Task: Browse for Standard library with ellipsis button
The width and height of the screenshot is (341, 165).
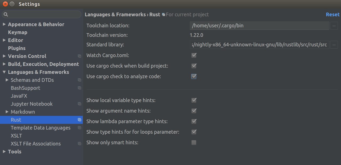Action: pos(334,45)
